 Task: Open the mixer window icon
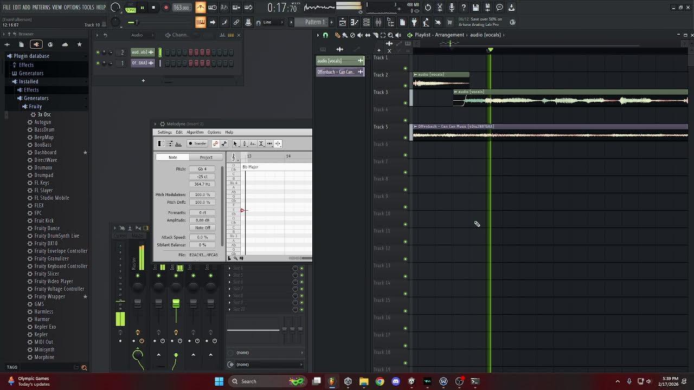(378, 22)
